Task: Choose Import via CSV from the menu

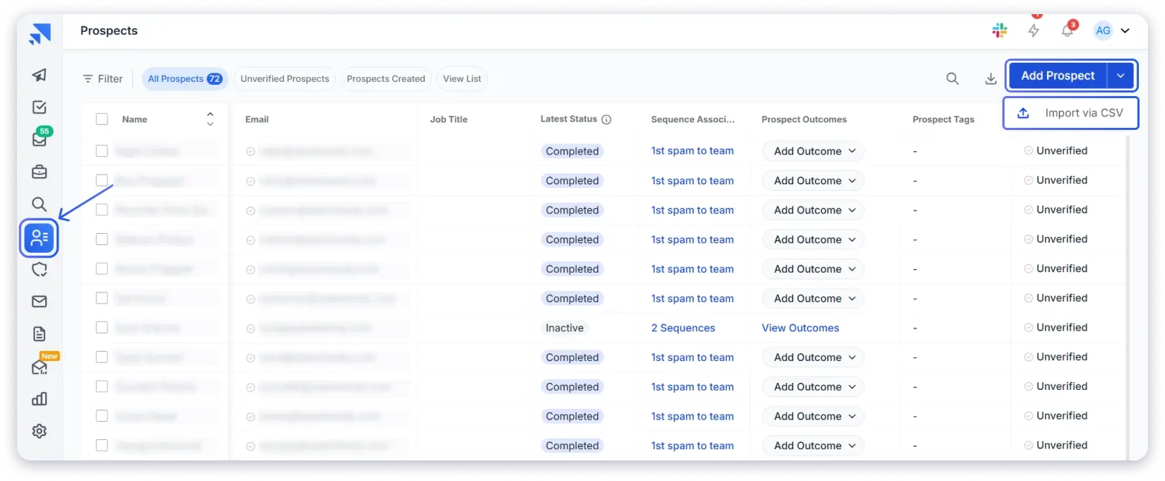Action: (x=1070, y=113)
